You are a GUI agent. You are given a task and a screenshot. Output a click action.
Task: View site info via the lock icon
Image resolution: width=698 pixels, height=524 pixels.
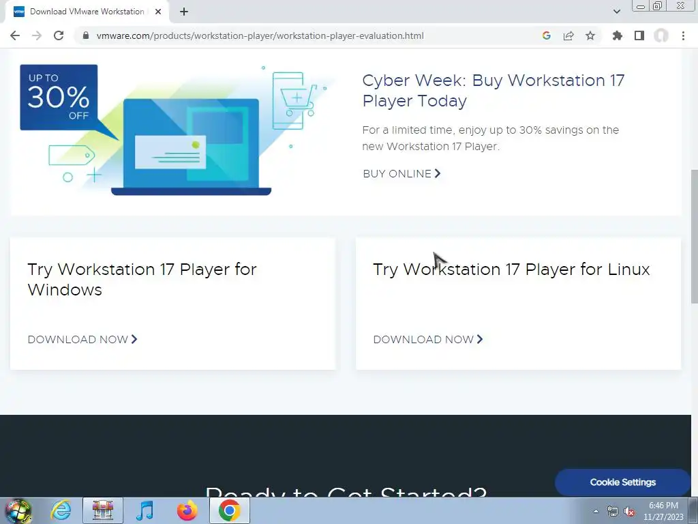86,35
